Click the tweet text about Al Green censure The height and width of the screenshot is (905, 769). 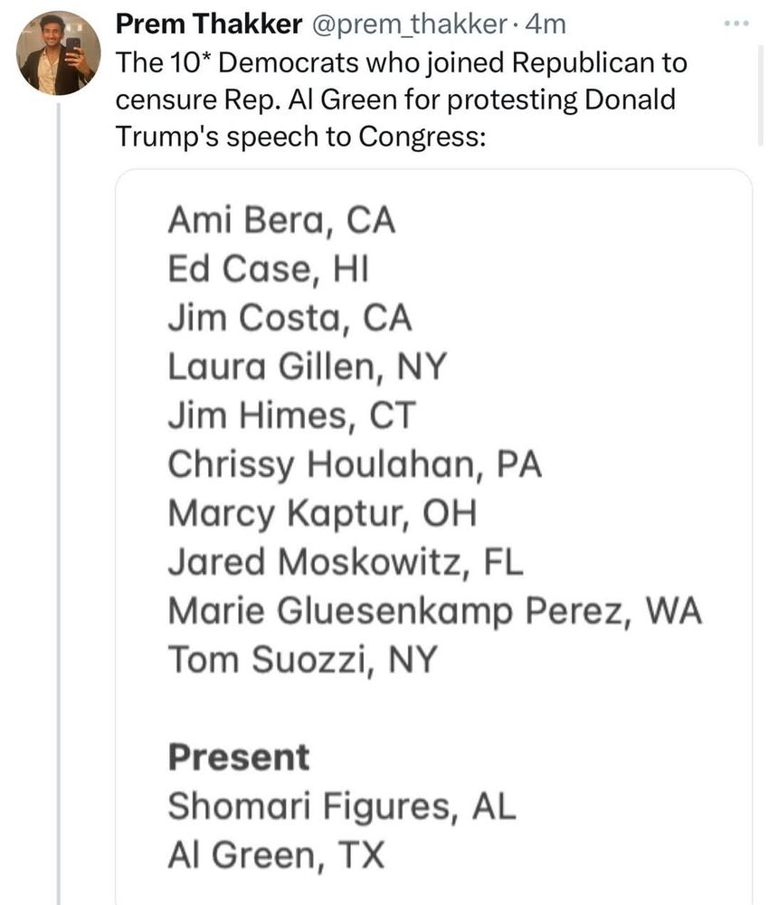click(x=402, y=100)
